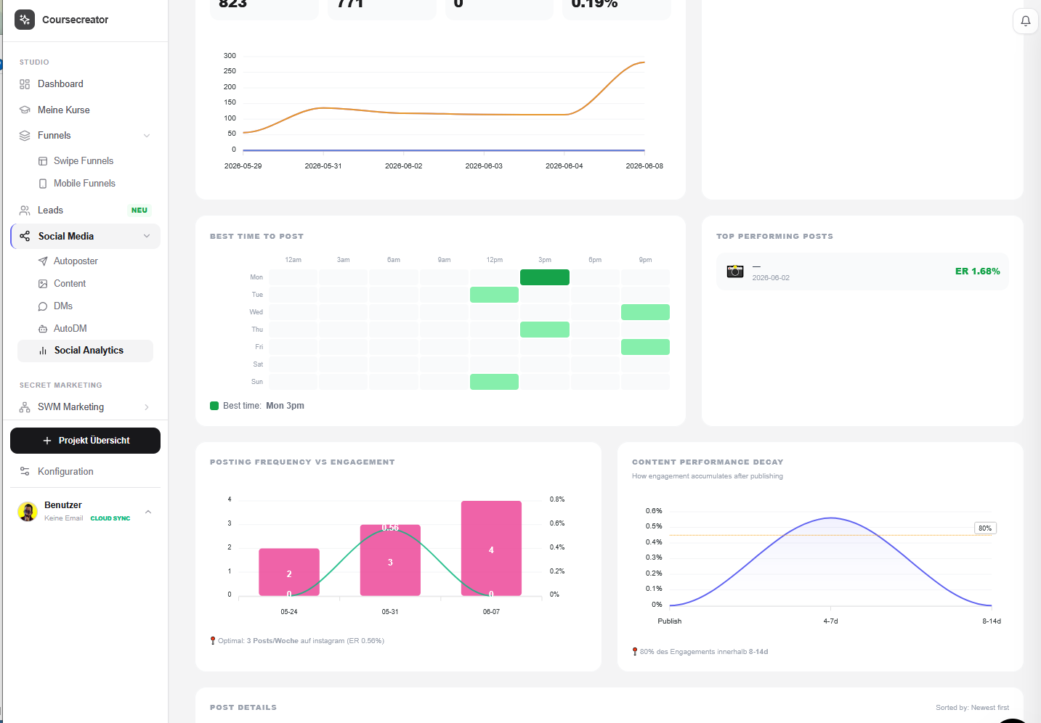Click the Benutzer profile avatar
The width and height of the screenshot is (1041, 723).
click(28, 512)
